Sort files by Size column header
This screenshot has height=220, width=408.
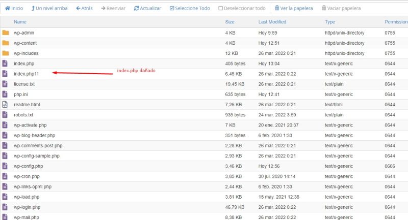click(229, 22)
